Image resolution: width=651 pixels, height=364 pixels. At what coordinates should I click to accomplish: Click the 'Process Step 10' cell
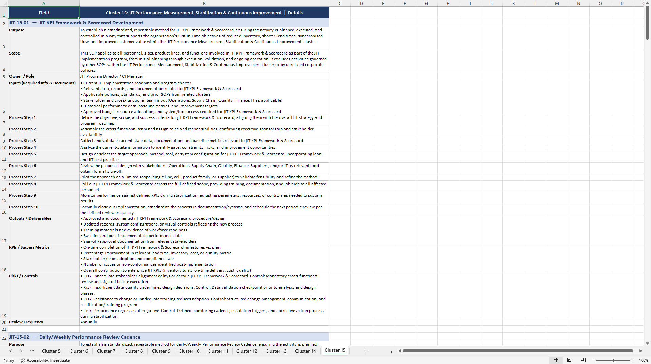point(44,210)
